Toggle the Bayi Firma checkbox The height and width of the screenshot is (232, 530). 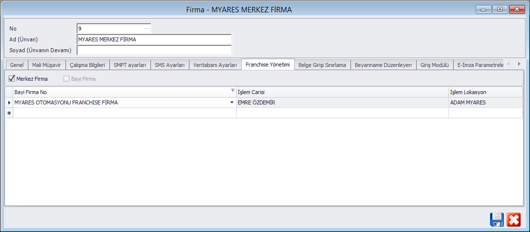tap(66, 79)
